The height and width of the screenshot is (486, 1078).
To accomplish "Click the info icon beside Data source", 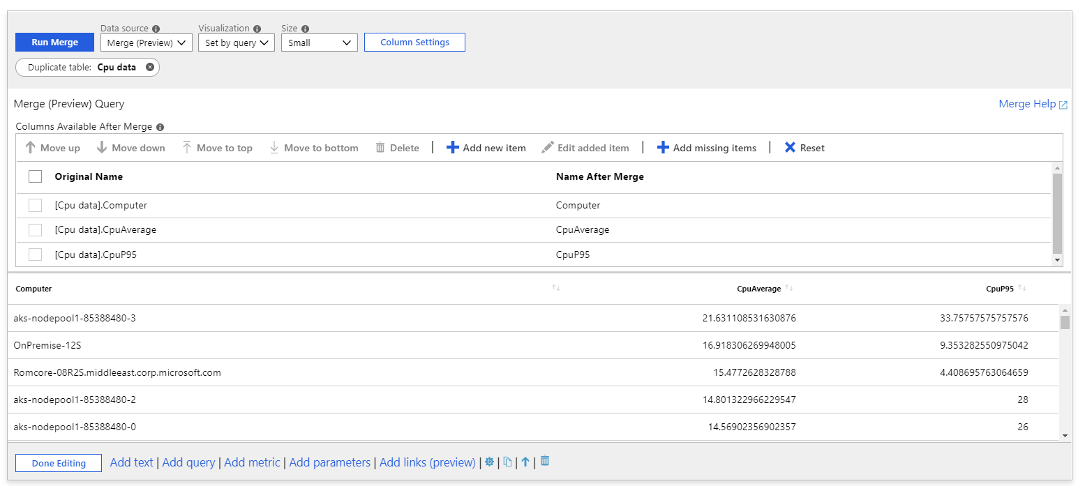I will pos(156,29).
